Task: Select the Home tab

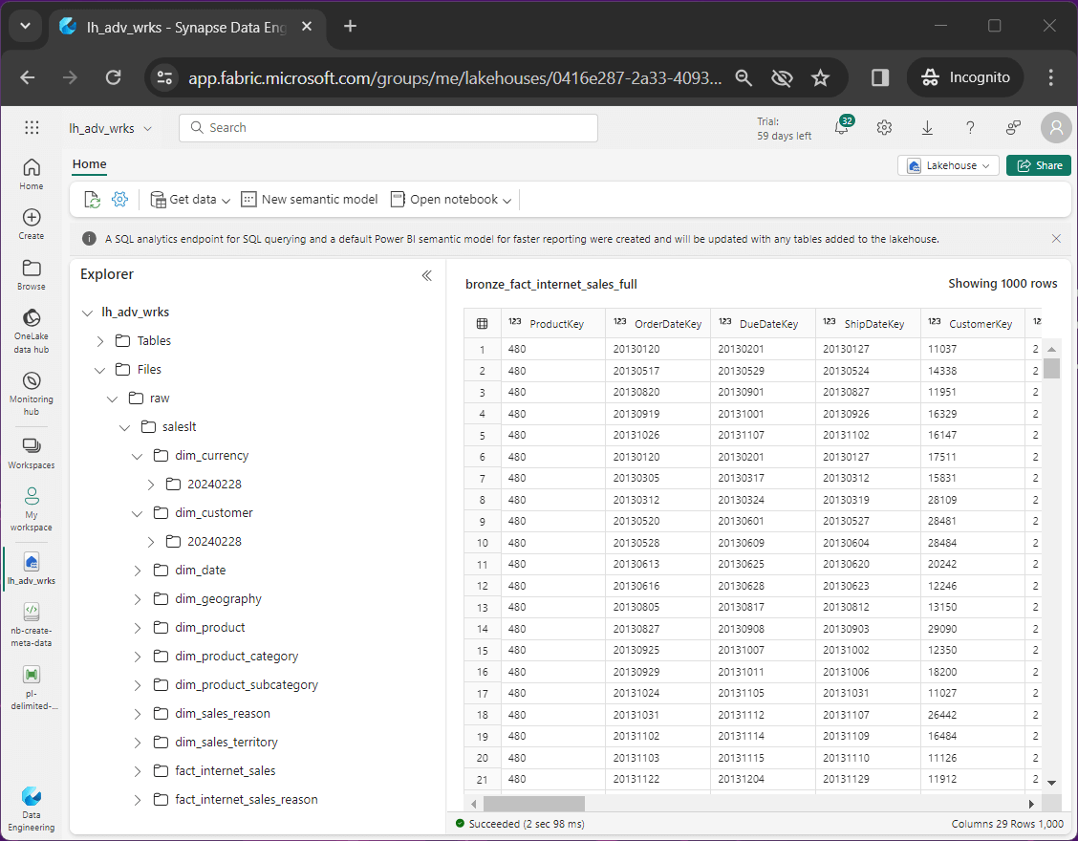Action: (90, 164)
